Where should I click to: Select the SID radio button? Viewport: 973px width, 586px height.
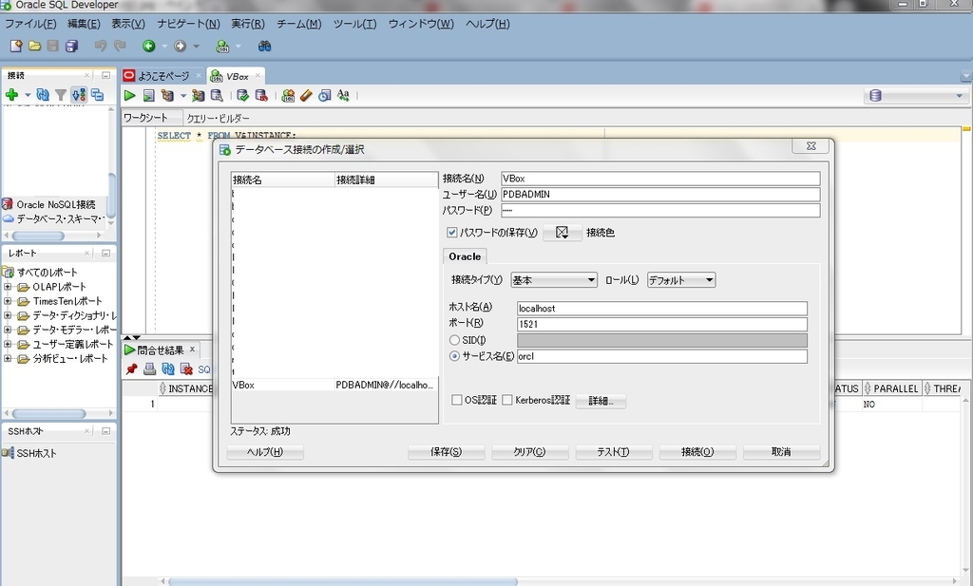click(x=454, y=340)
